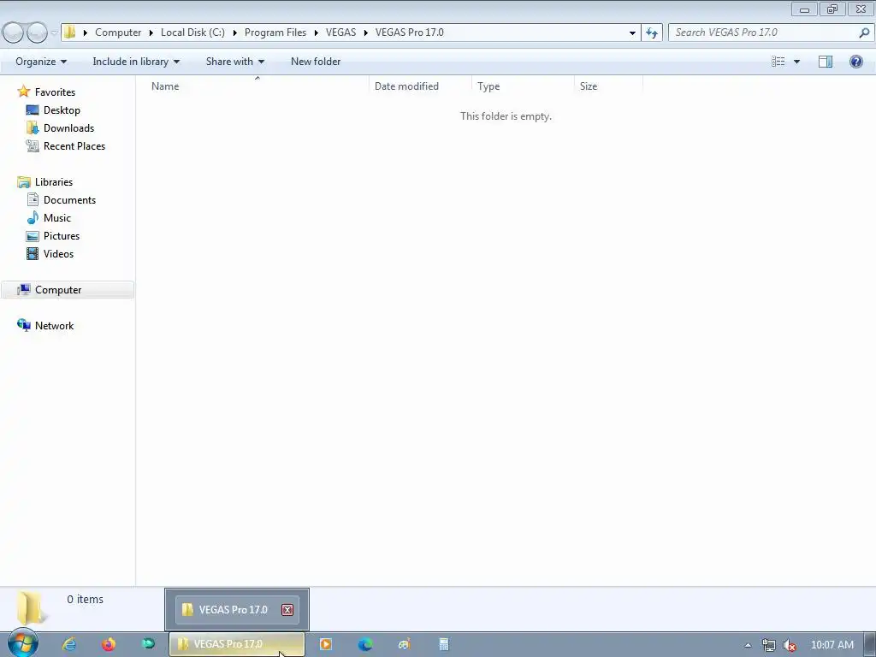876x657 pixels.
Task: Select the VEGAS Pro 17.0 preview thumbnail
Action: coord(237,609)
